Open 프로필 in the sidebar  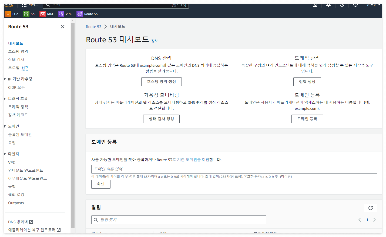pos(14,68)
